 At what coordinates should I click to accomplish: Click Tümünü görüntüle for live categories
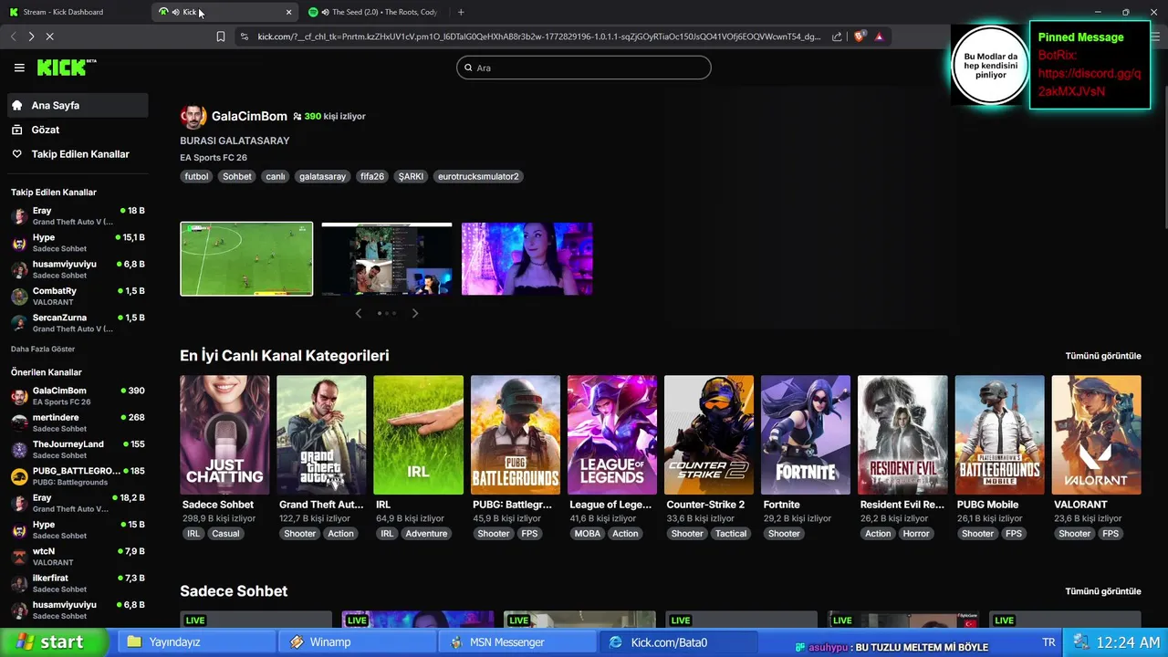point(1103,356)
